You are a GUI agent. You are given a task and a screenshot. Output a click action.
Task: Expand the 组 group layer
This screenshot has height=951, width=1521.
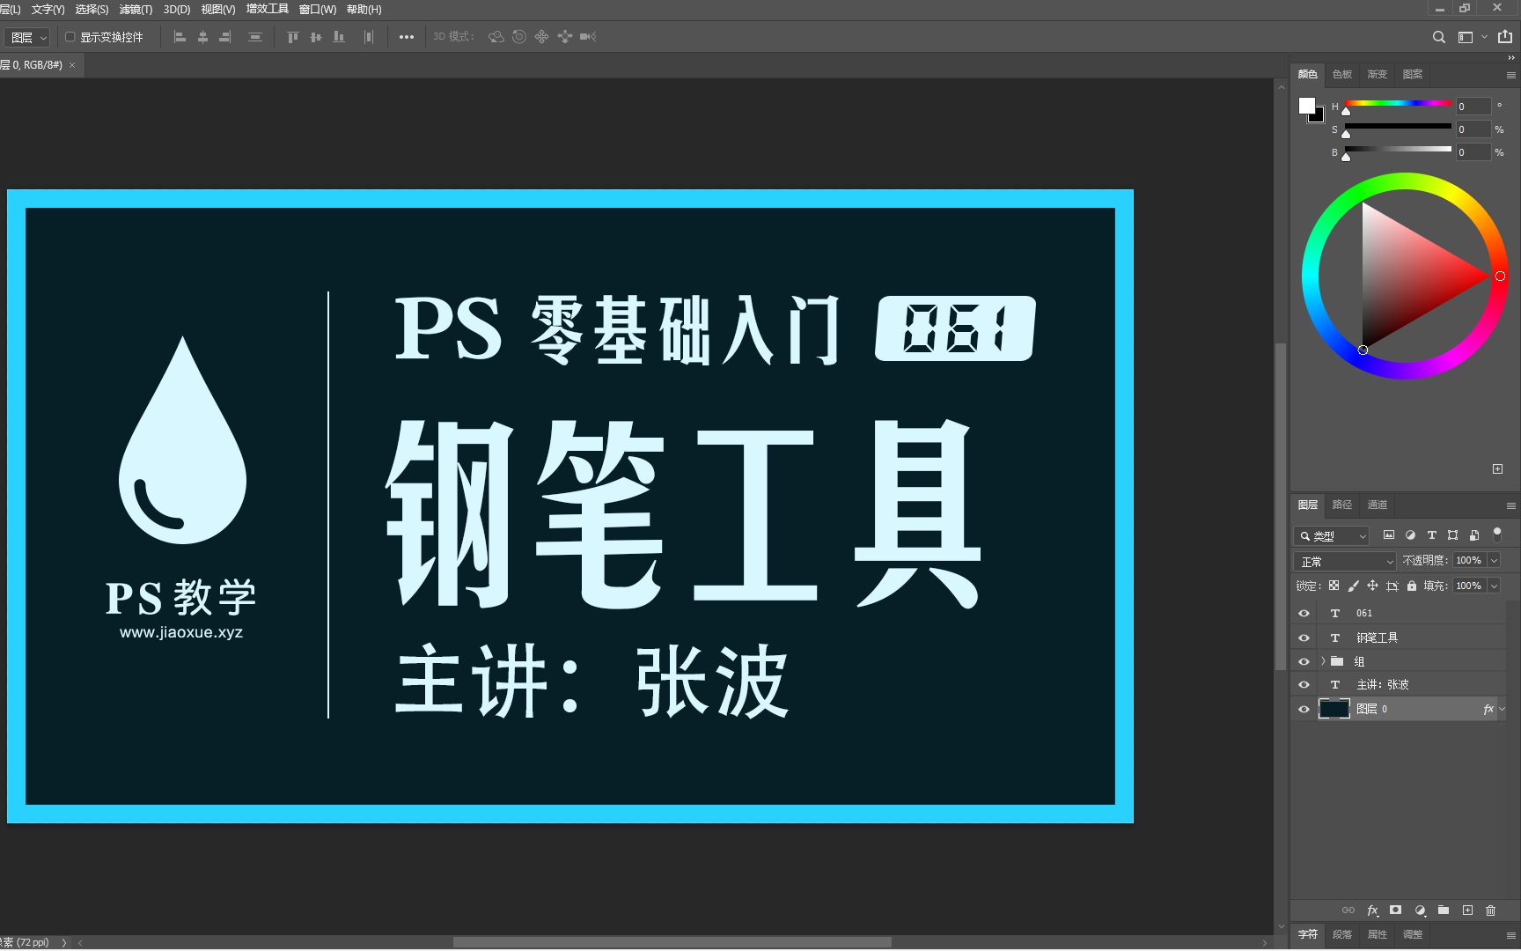[x=1323, y=661]
